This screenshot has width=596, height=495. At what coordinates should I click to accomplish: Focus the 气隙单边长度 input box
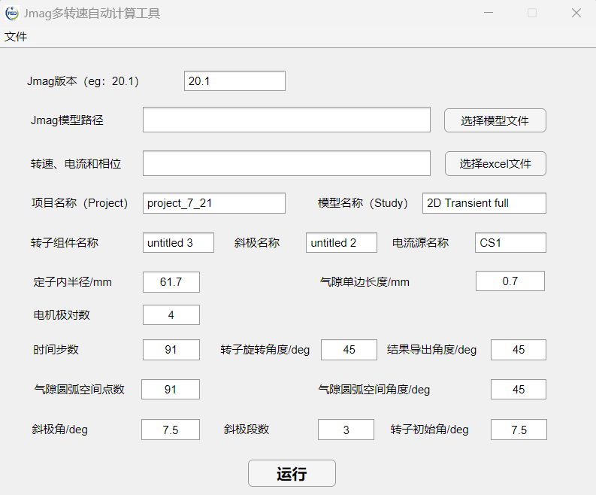pos(510,281)
